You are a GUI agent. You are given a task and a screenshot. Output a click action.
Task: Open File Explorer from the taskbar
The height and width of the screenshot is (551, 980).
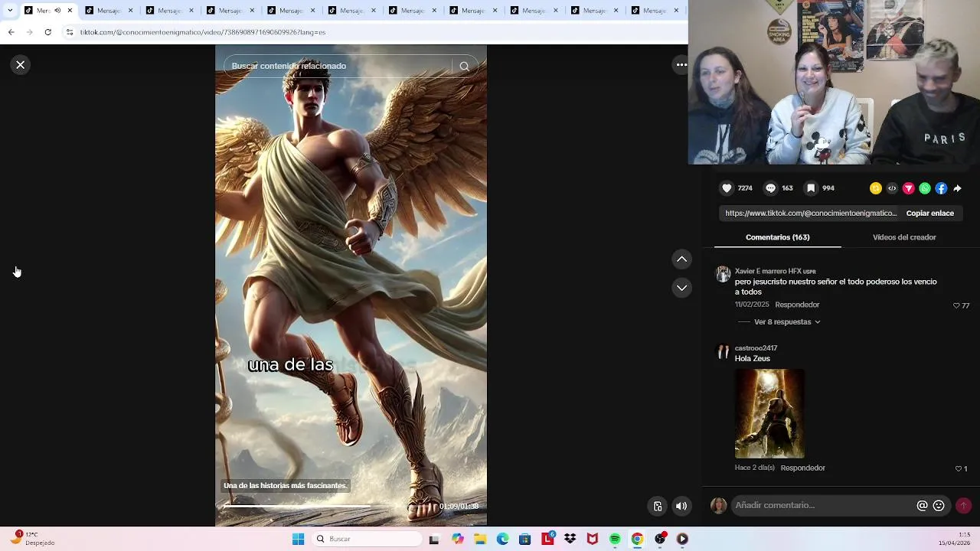tap(480, 539)
